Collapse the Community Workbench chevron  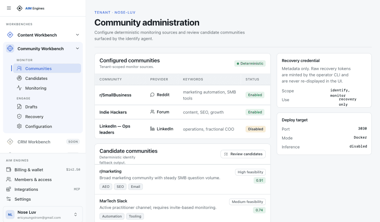(x=77, y=49)
